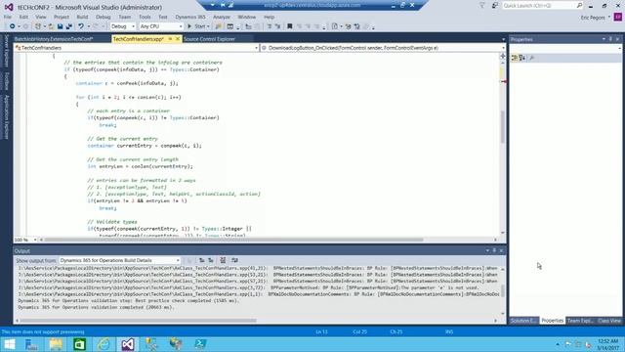Click the property pages wrench icon

[x=531, y=59]
